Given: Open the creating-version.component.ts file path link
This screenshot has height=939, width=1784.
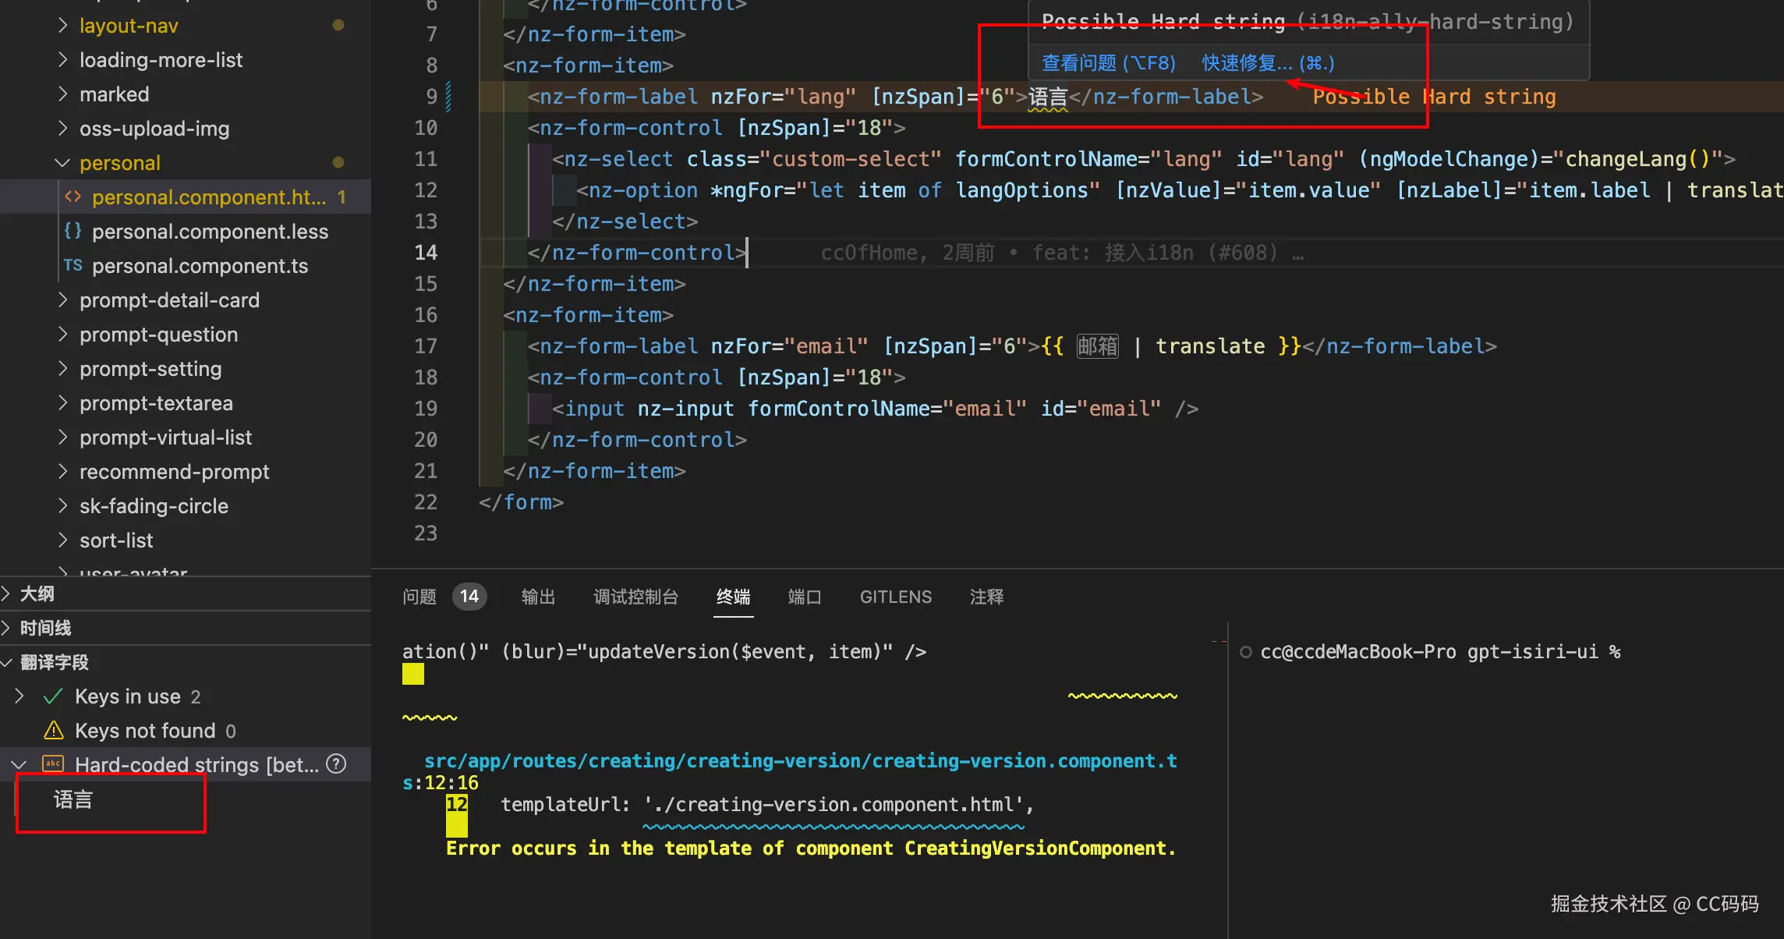Looking at the screenshot, I should [x=800, y=761].
